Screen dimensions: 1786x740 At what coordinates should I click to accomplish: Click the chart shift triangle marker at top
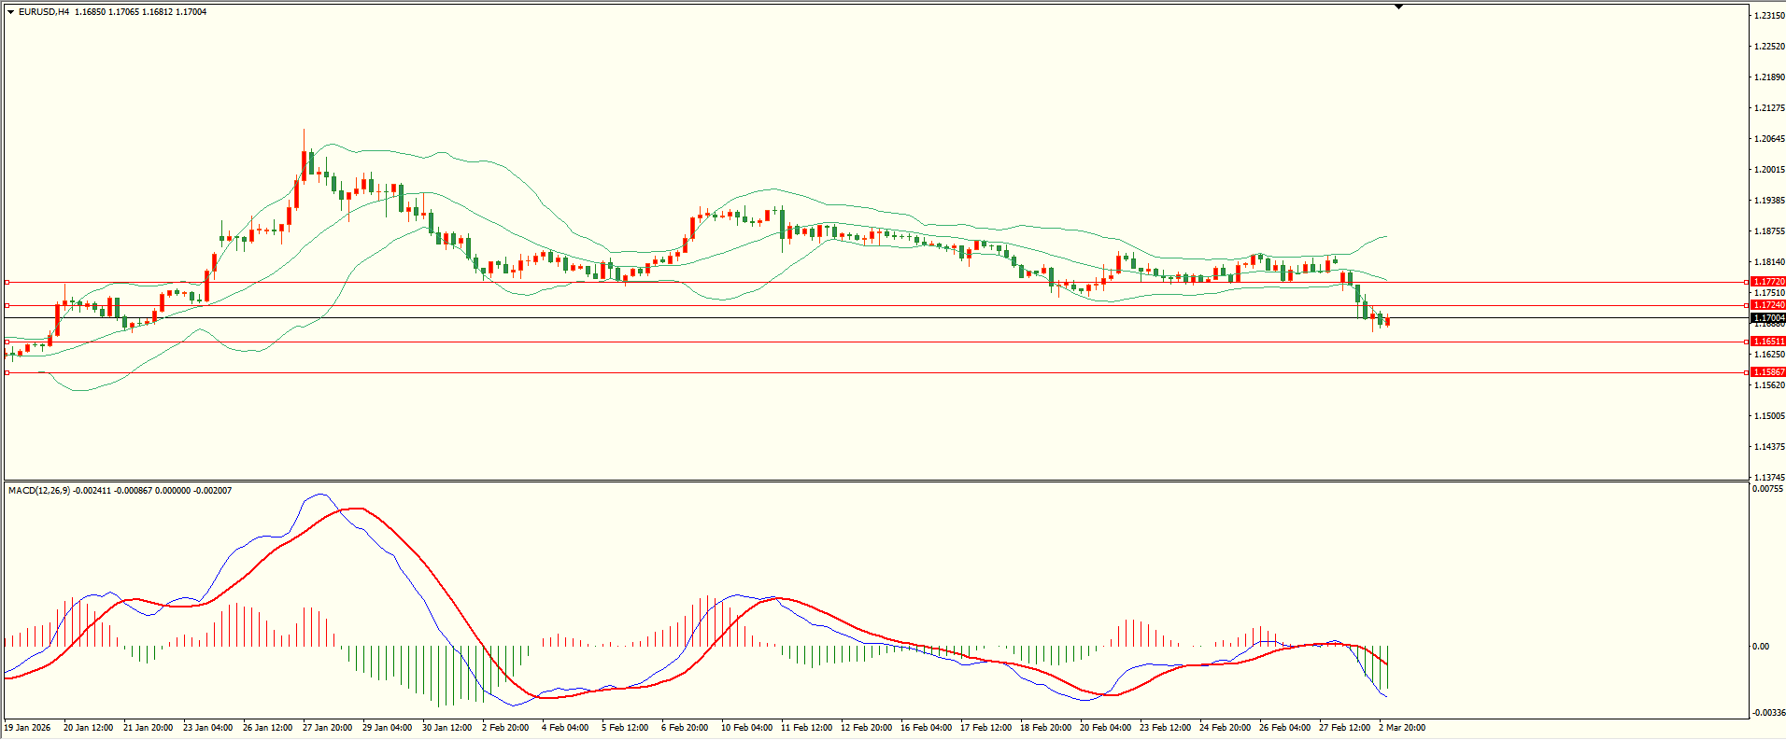(x=1398, y=7)
